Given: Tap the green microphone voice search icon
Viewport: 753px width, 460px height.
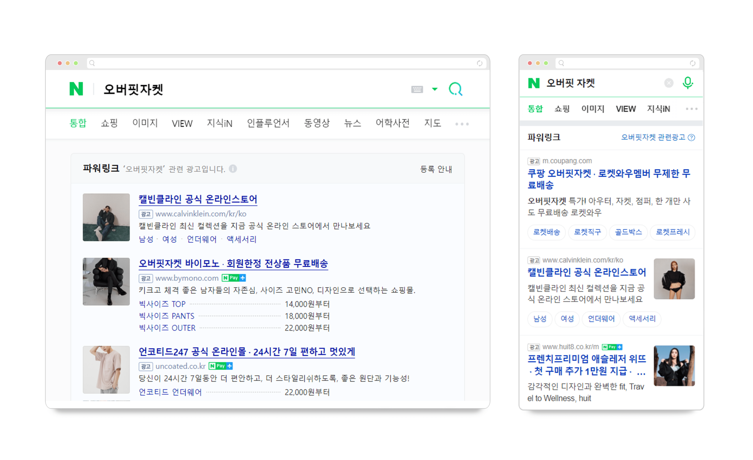Looking at the screenshot, I should pos(688,83).
